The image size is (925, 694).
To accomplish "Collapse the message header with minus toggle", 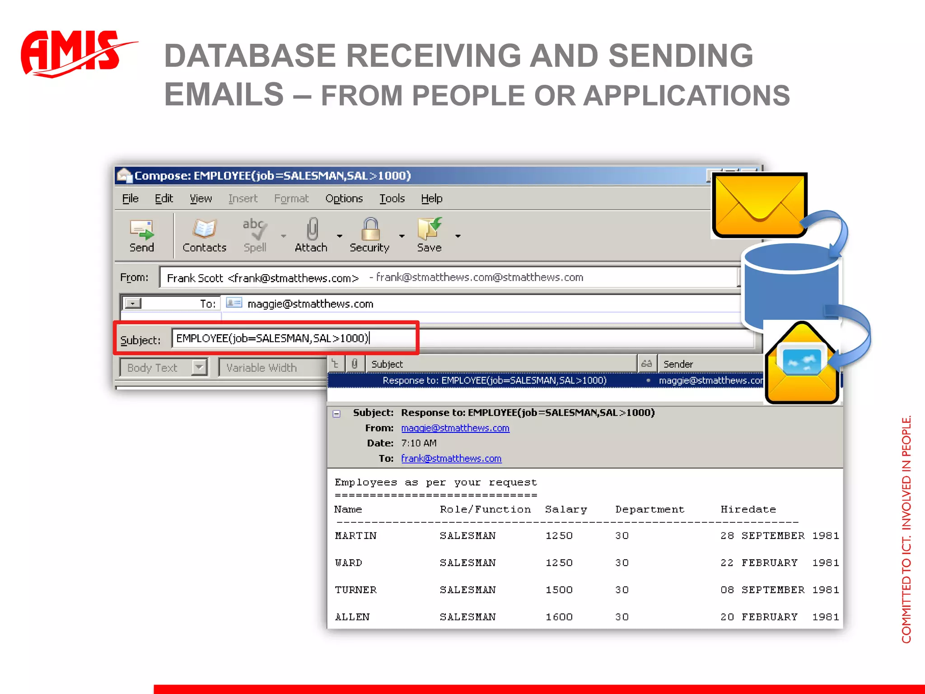I will (x=336, y=413).
